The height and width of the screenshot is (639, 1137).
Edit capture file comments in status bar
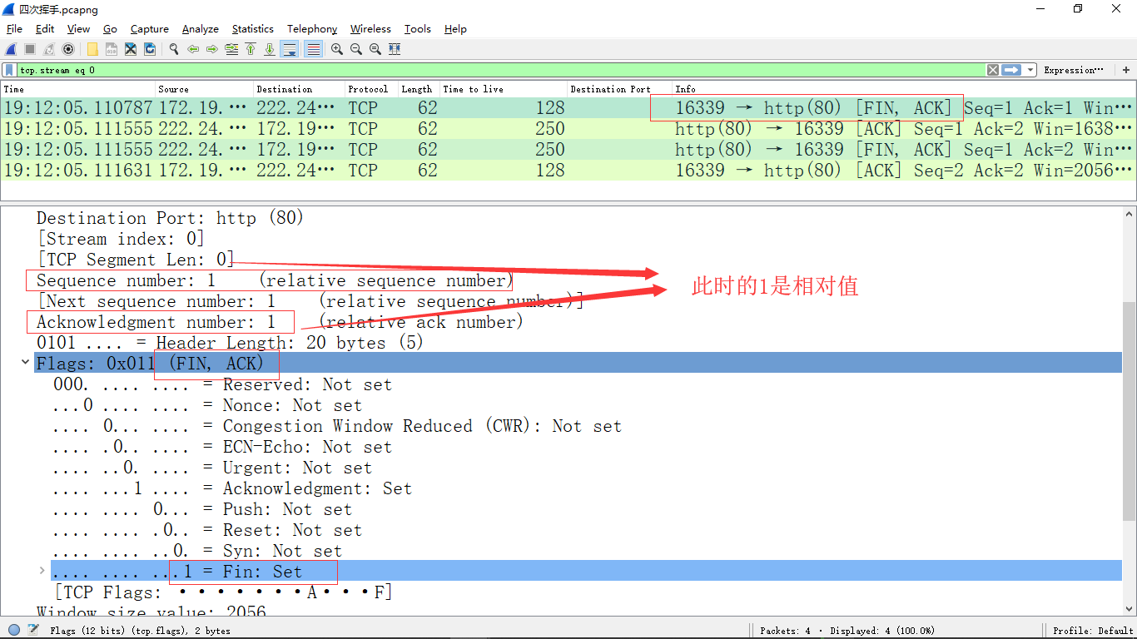(32, 630)
